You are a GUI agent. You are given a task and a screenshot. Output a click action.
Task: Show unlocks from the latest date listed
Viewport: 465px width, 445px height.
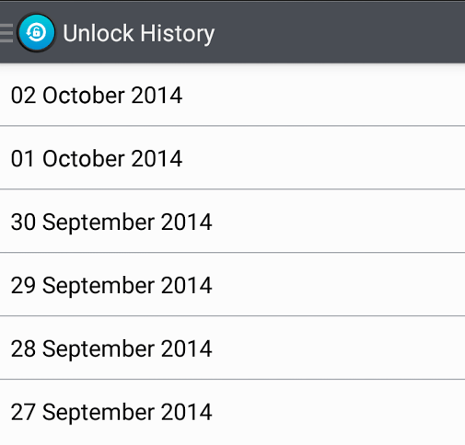coord(232,95)
